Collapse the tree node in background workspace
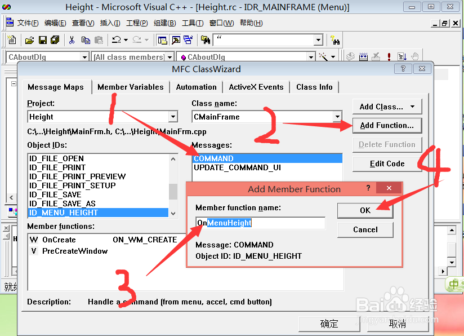The width and height of the screenshot is (464, 336). pyautogui.click(x=14, y=84)
